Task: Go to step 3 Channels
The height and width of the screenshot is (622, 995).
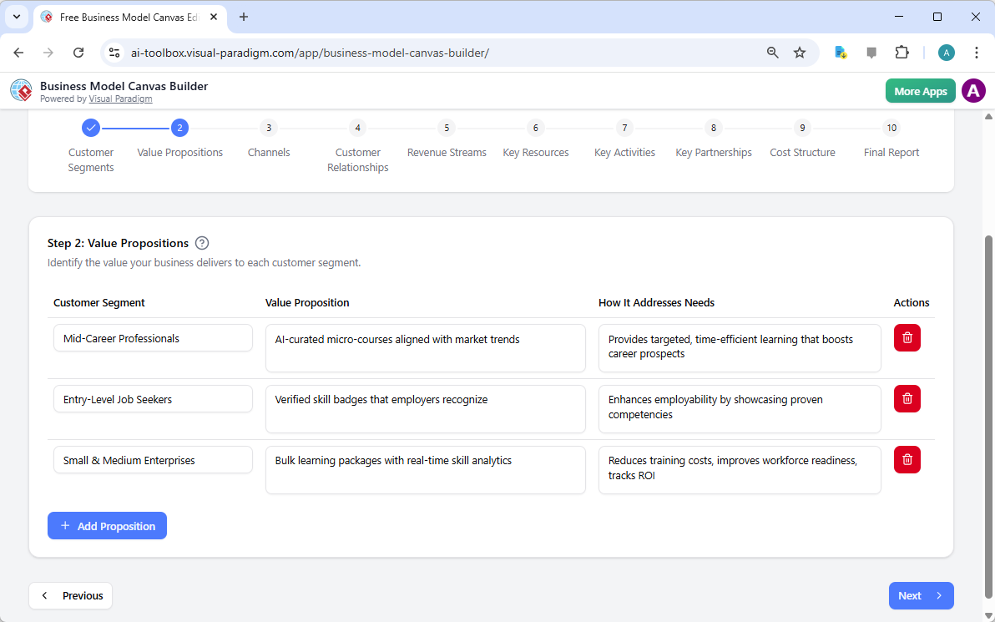Action: click(x=268, y=128)
